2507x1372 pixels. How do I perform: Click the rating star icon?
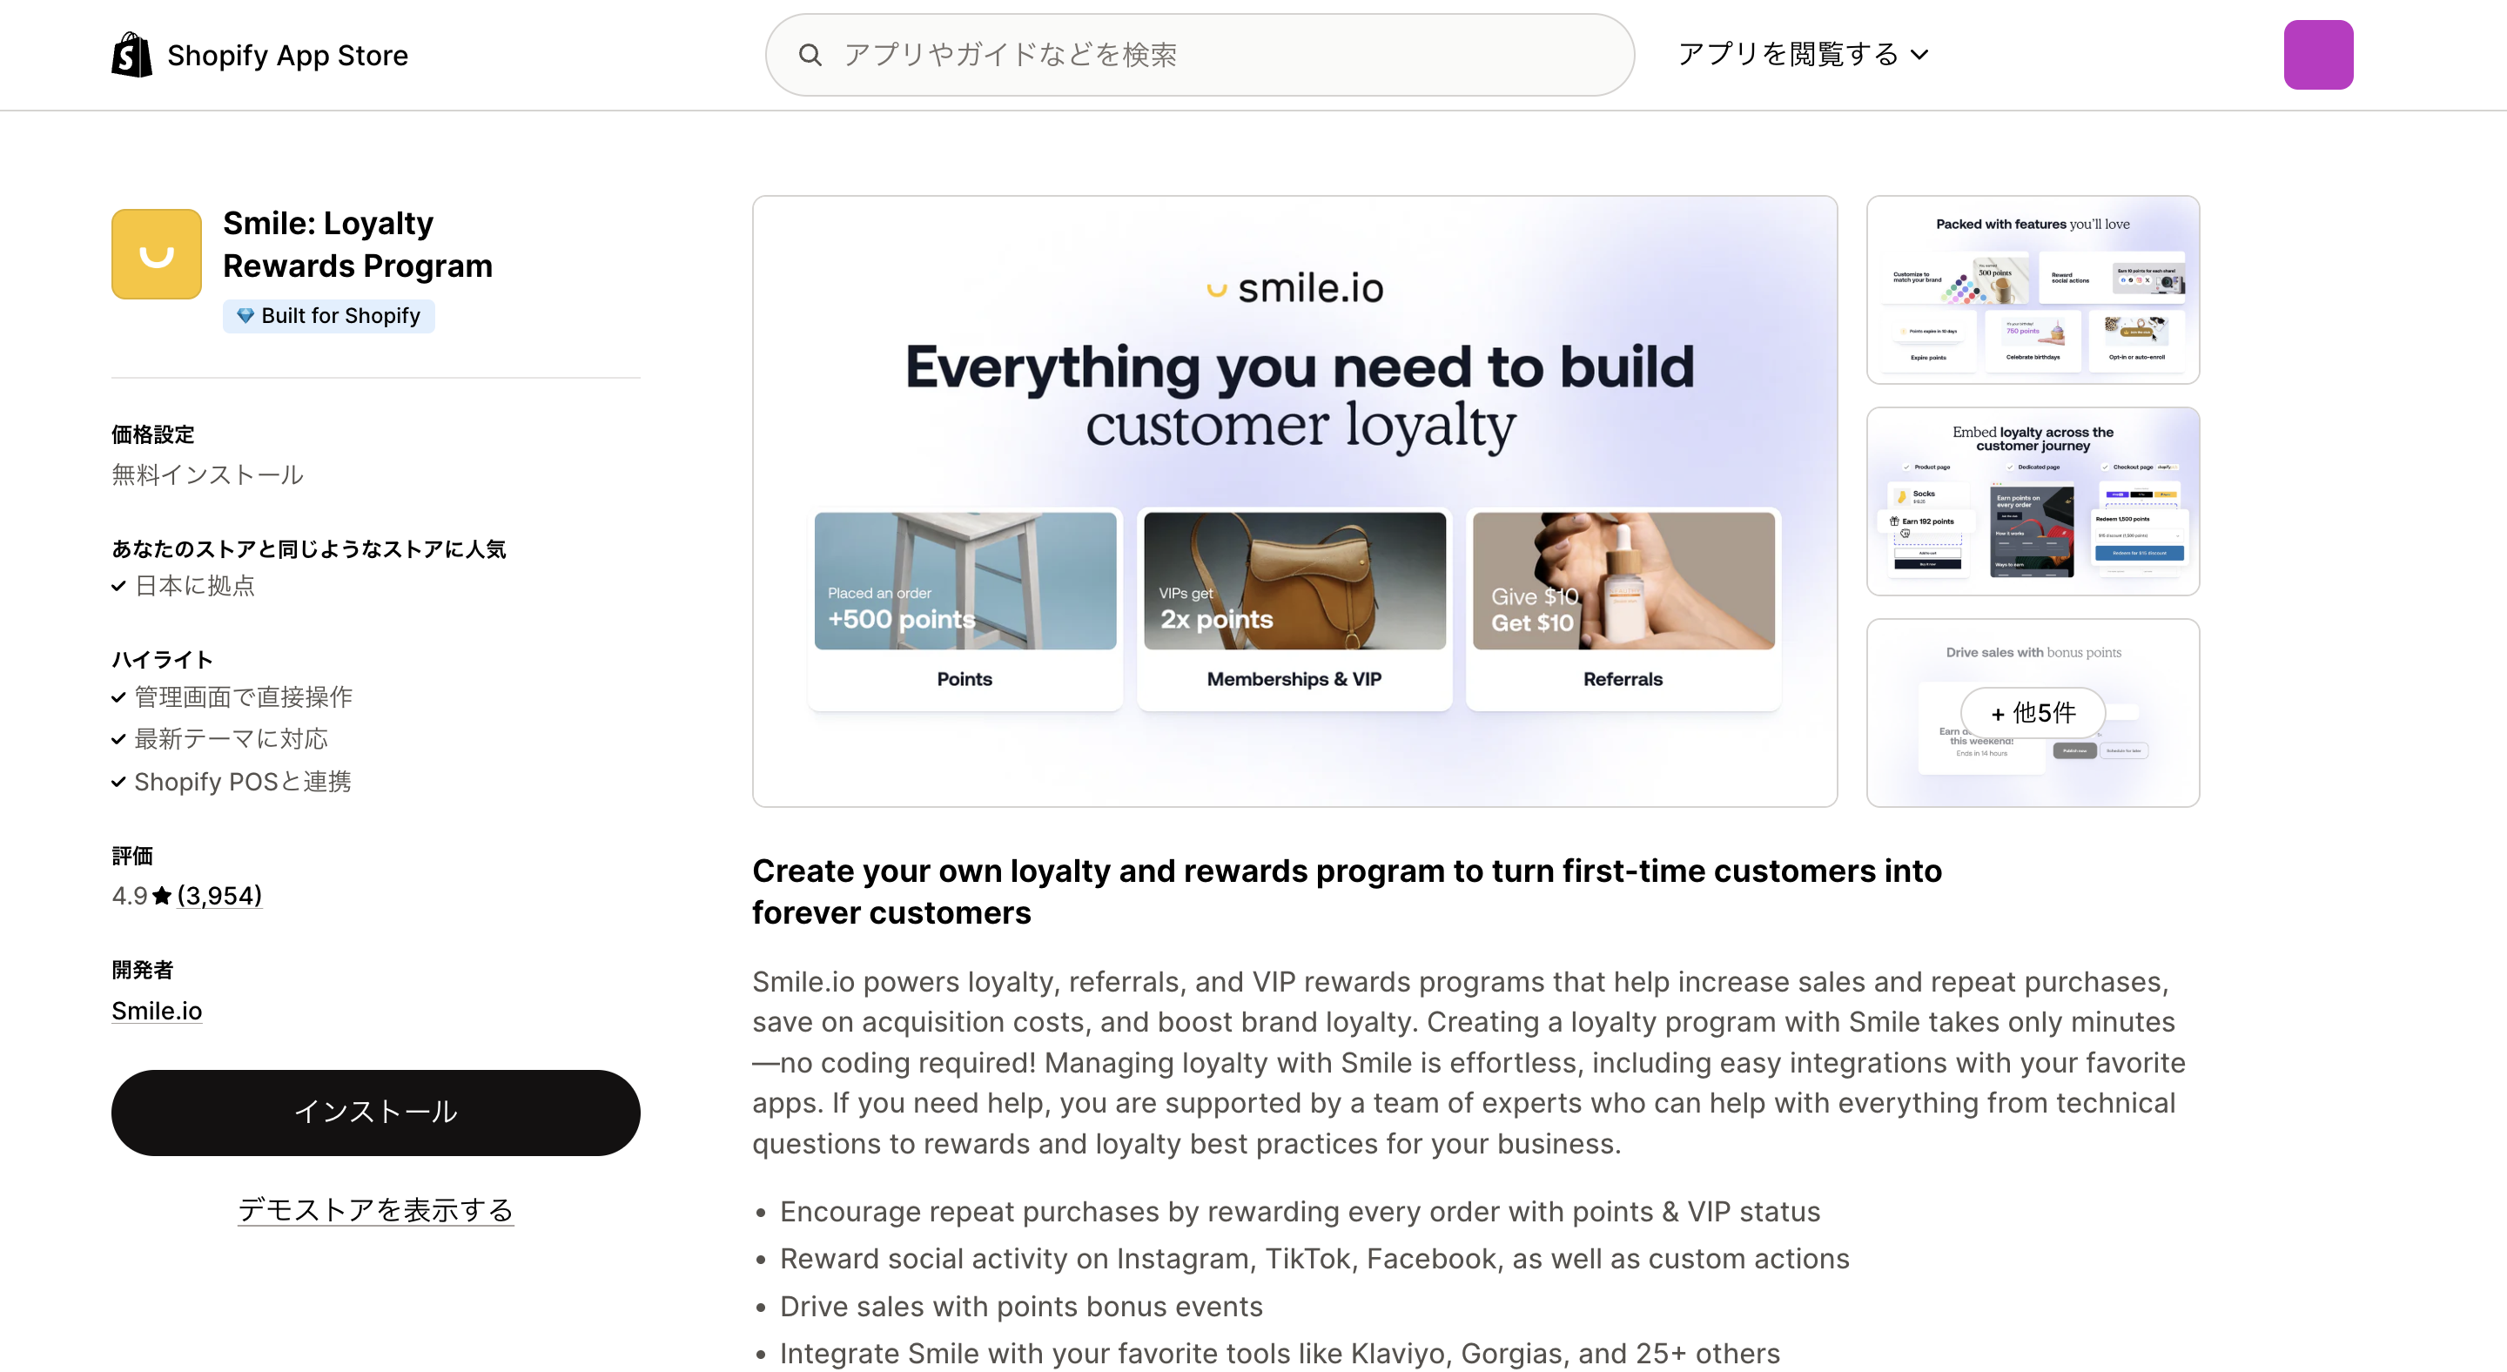click(x=163, y=895)
